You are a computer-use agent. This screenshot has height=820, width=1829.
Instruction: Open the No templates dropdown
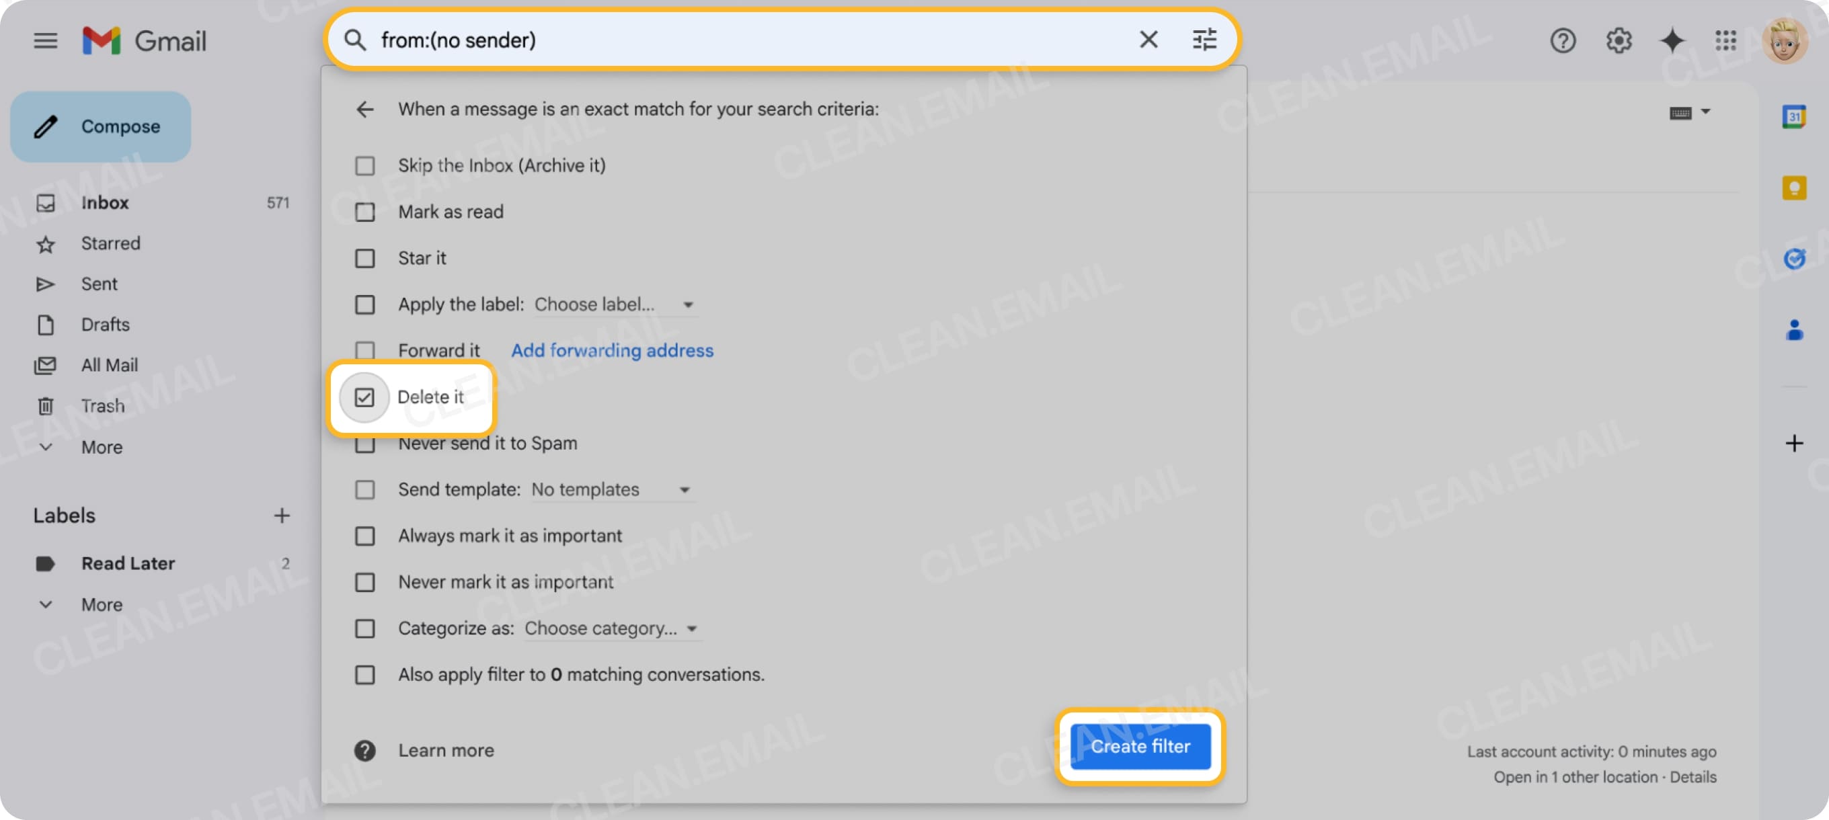611,489
